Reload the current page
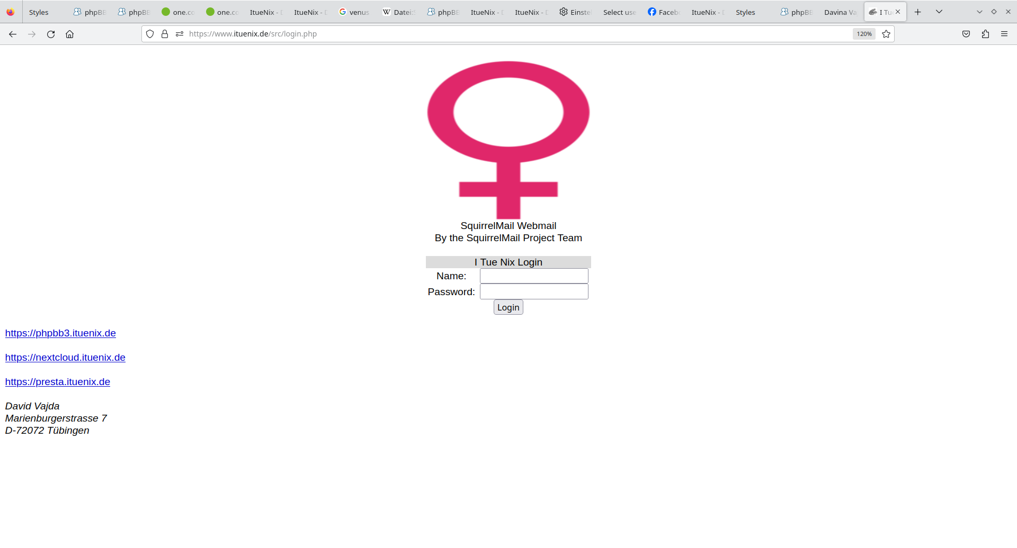Image resolution: width=1017 pixels, height=548 pixels. click(51, 34)
